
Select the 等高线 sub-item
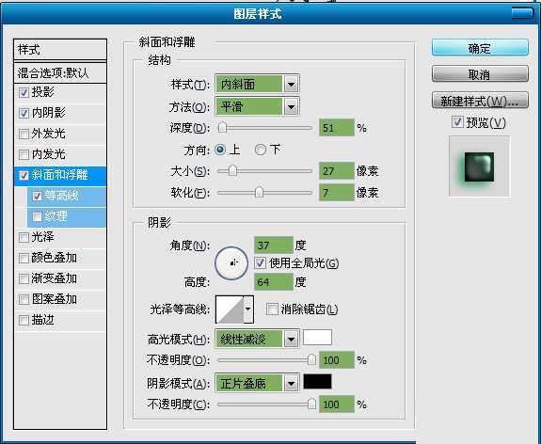tap(66, 196)
